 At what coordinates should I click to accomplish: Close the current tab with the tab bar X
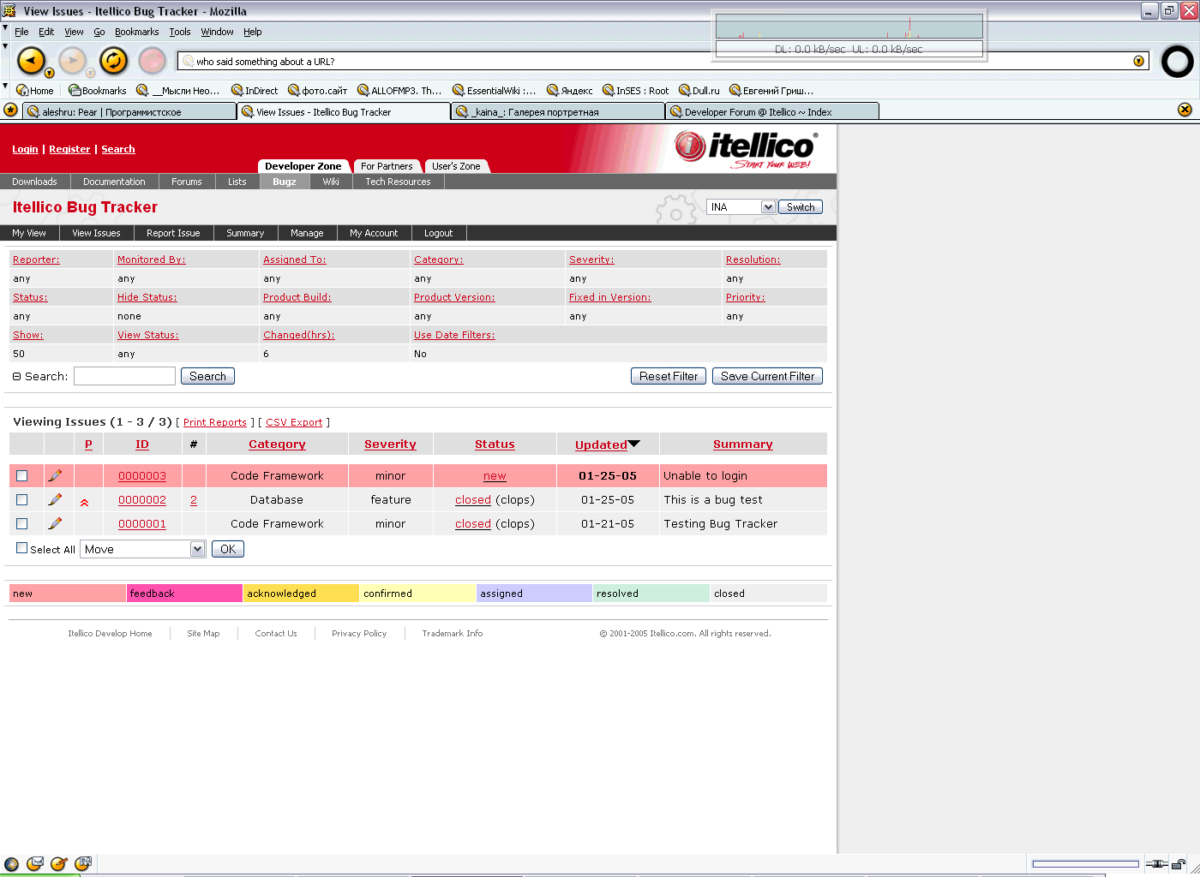[1185, 110]
